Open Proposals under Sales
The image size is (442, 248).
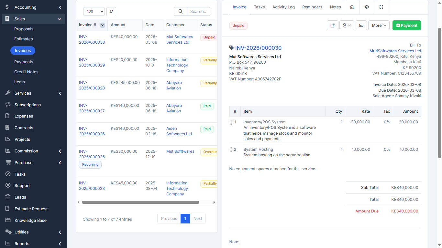[24, 29]
